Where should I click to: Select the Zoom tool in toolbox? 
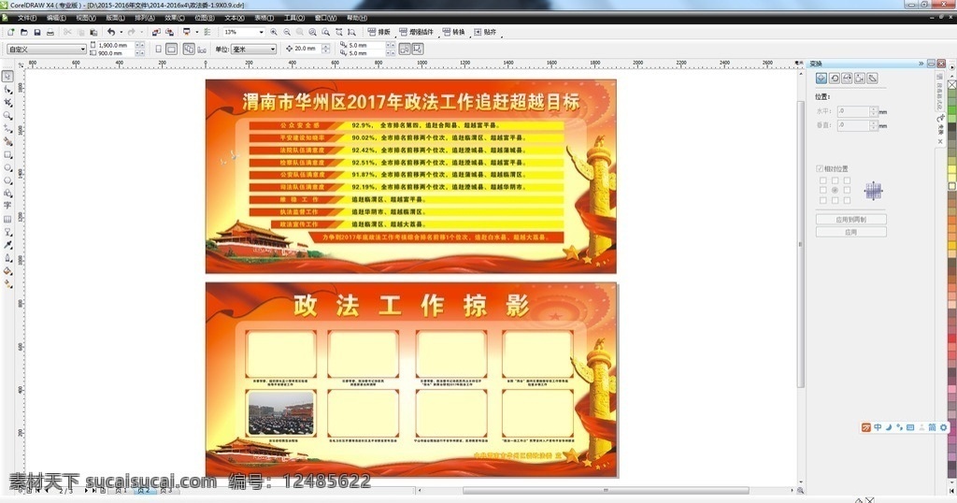7,115
